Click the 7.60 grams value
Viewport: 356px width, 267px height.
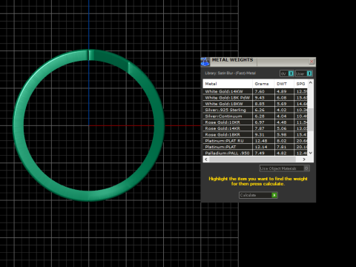pos(260,91)
